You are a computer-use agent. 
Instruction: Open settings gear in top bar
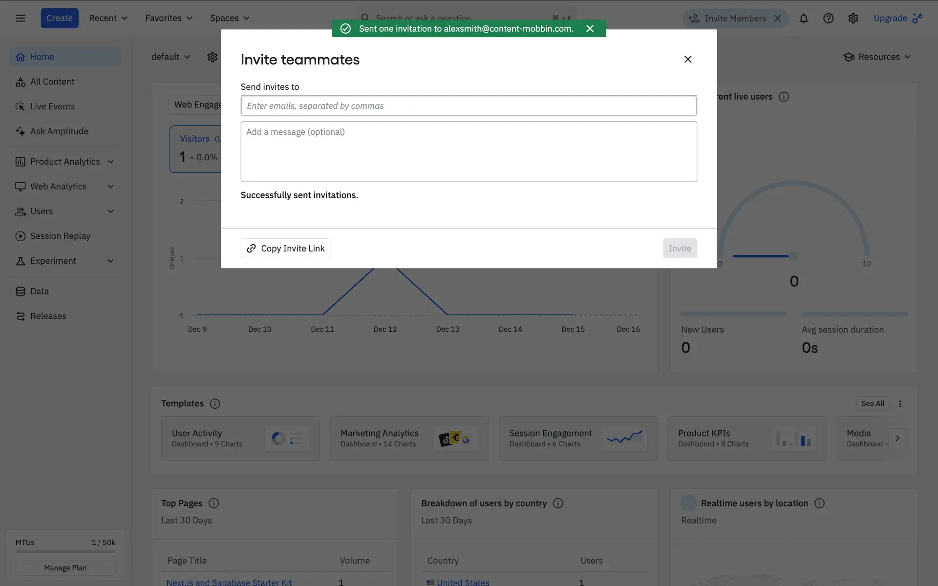(x=853, y=18)
